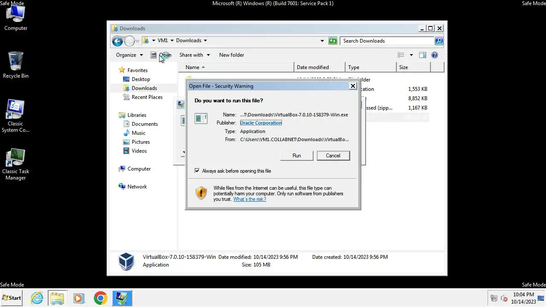Select the Recycle Bin desktop icon
This screenshot has width=546, height=307.
coord(16,65)
